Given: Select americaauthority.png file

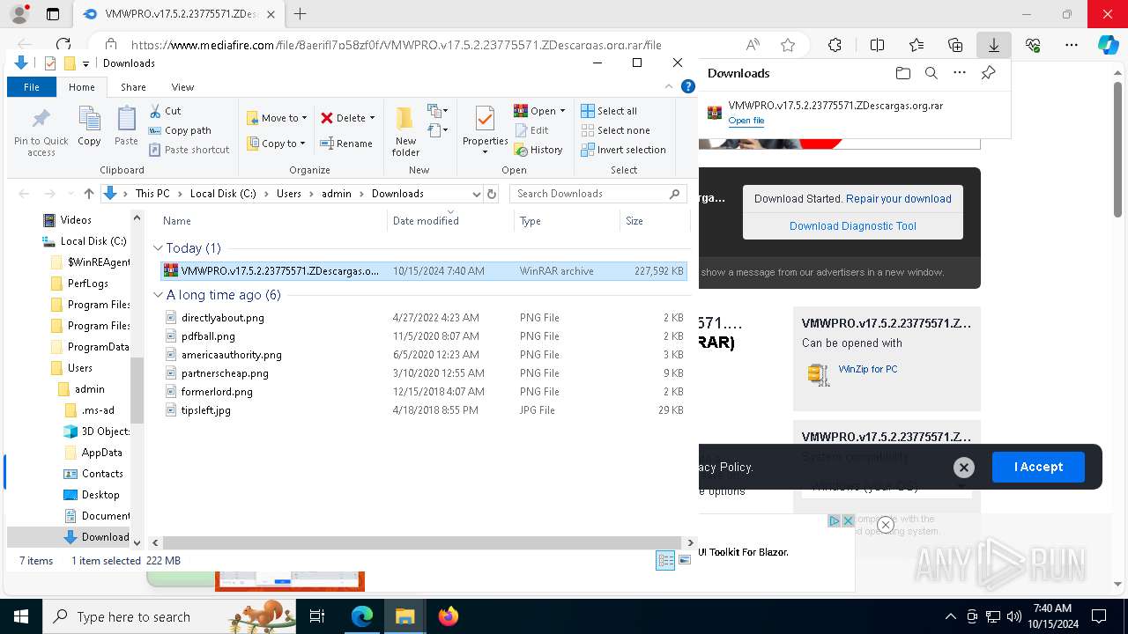Looking at the screenshot, I should [x=231, y=355].
